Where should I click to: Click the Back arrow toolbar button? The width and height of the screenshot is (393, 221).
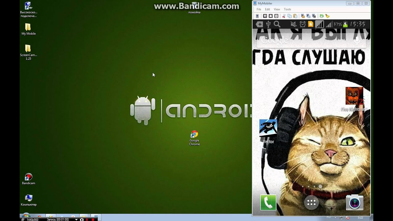tap(265, 16)
